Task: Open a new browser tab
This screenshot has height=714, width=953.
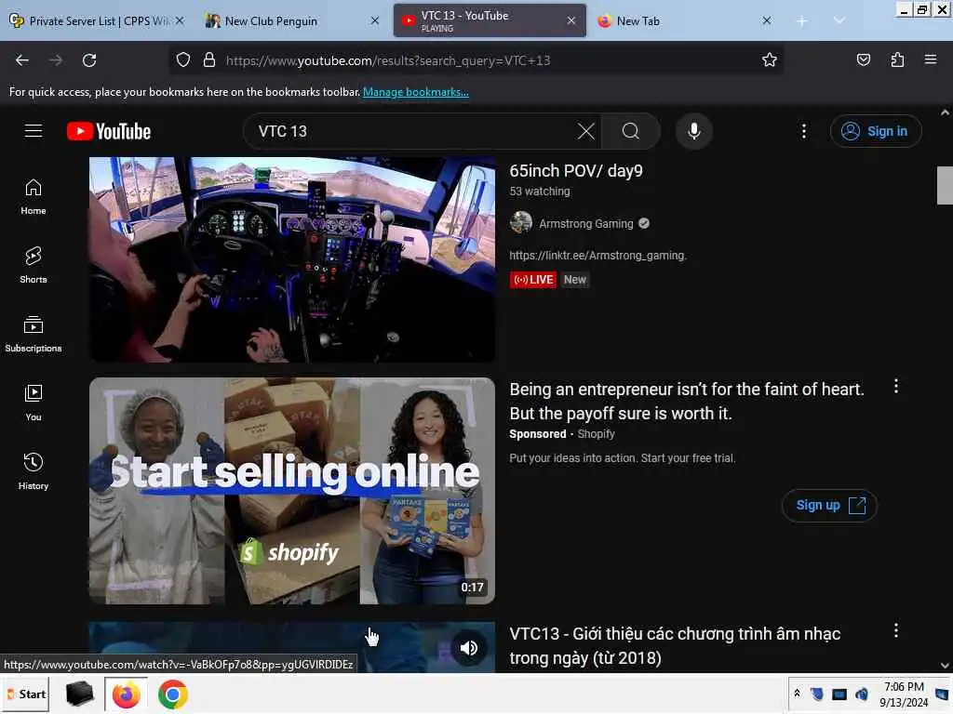Action: point(801,21)
